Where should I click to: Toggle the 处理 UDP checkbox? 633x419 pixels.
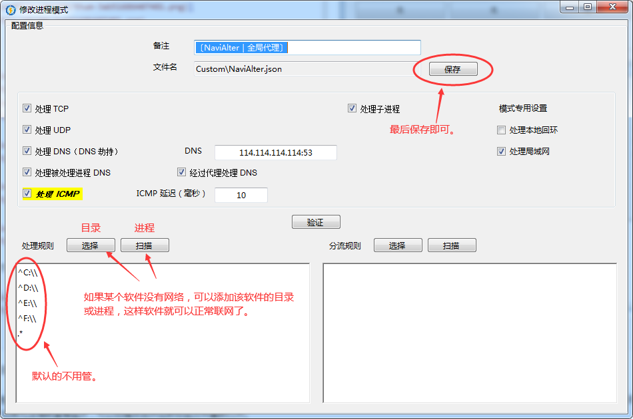[27, 130]
